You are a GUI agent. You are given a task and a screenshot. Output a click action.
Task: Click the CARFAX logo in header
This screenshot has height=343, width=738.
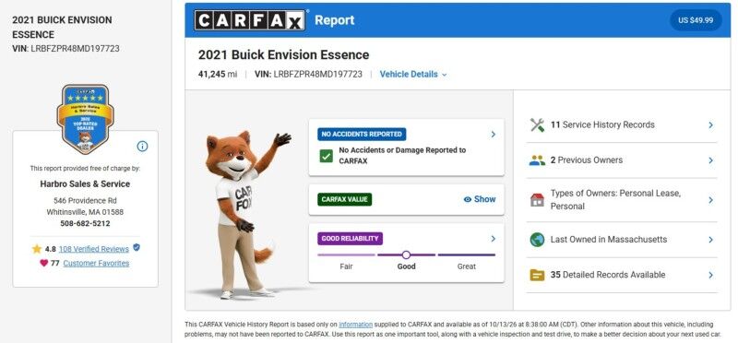coord(249,20)
